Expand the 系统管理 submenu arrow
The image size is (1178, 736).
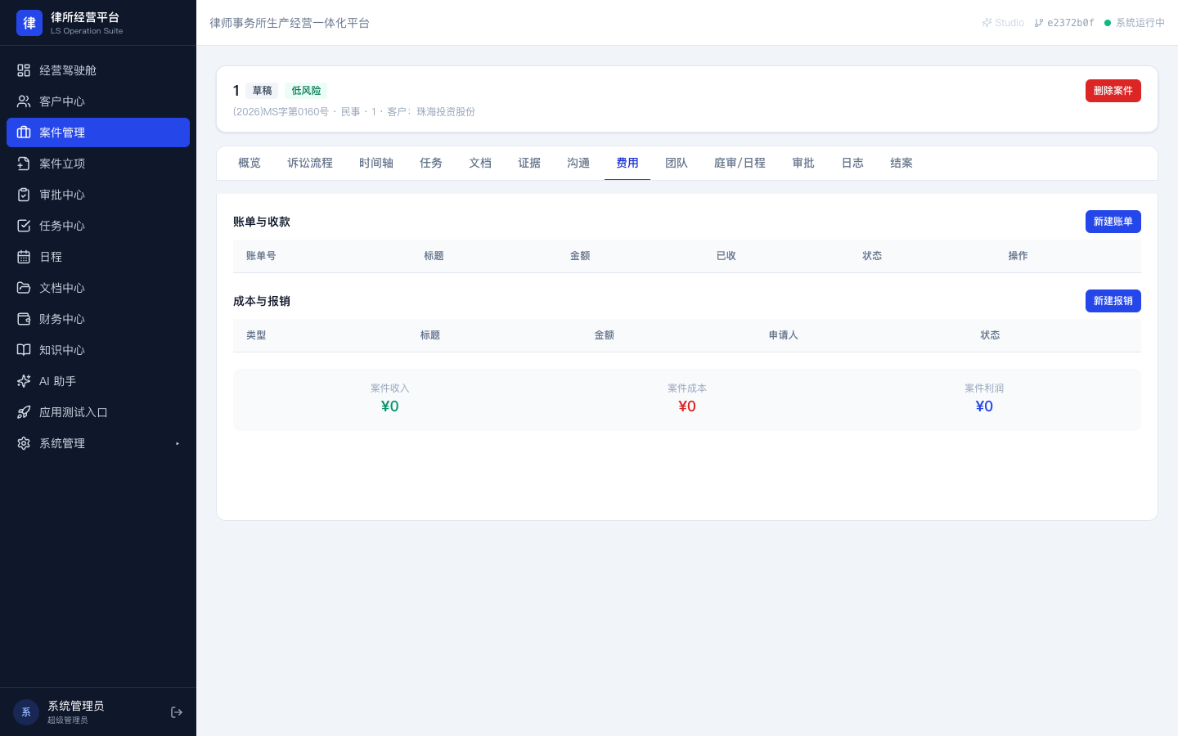point(178,443)
